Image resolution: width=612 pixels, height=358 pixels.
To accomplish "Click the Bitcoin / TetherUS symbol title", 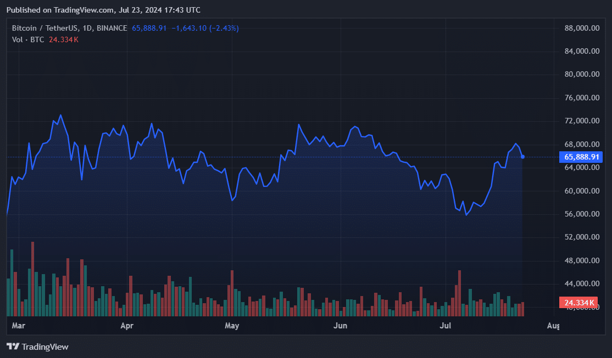I will pyautogui.click(x=69, y=28).
